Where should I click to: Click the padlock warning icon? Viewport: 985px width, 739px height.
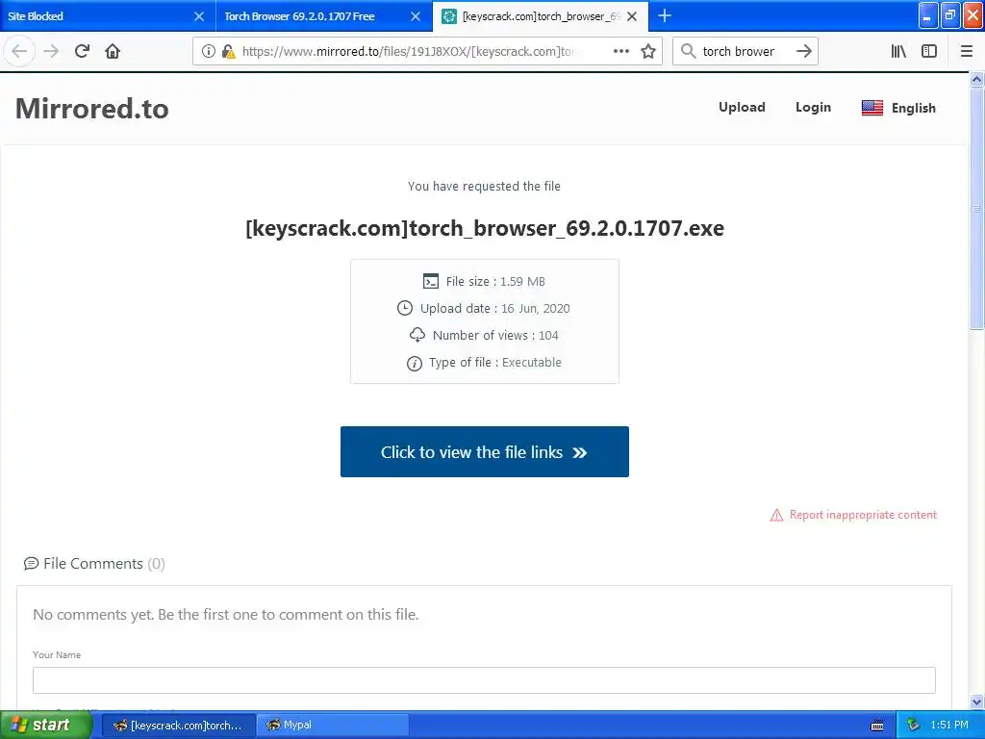[x=229, y=52]
